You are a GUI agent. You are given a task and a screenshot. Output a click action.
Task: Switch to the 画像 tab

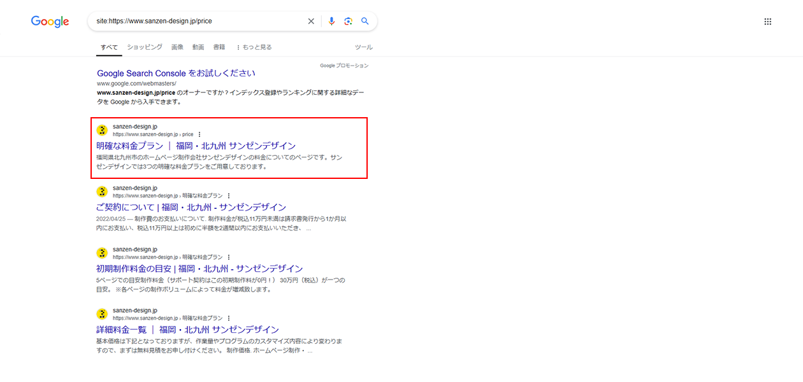(x=177, y=47)
